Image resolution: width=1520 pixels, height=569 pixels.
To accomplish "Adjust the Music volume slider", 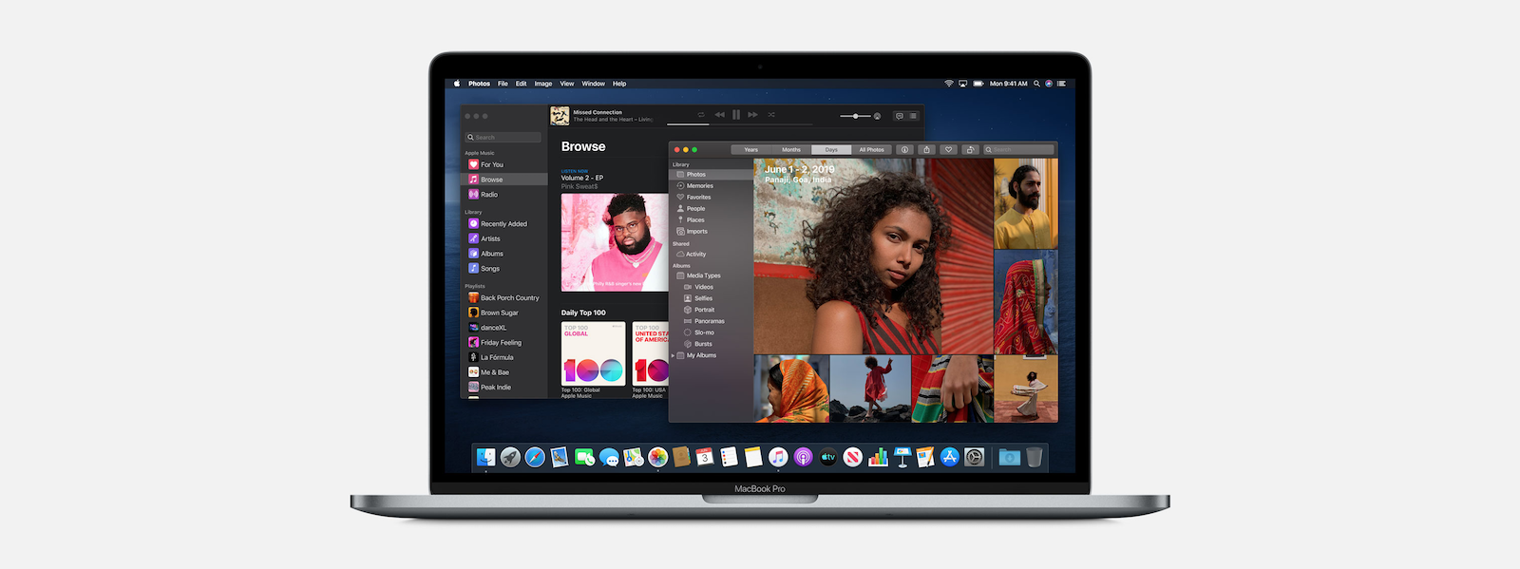I will click(x=855, y=116).
